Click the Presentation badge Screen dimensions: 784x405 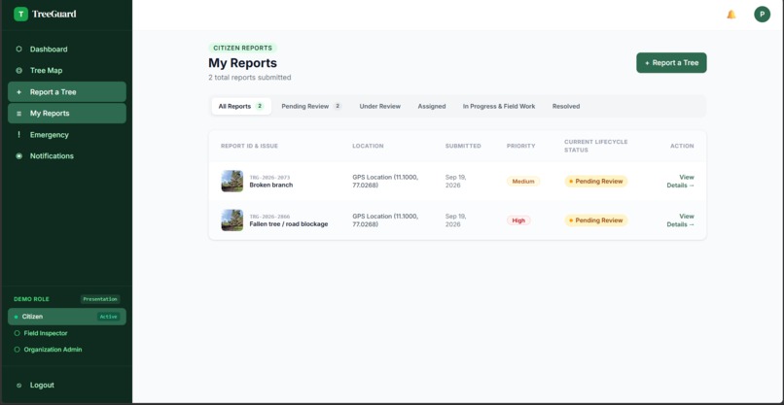tap(100, 299)
